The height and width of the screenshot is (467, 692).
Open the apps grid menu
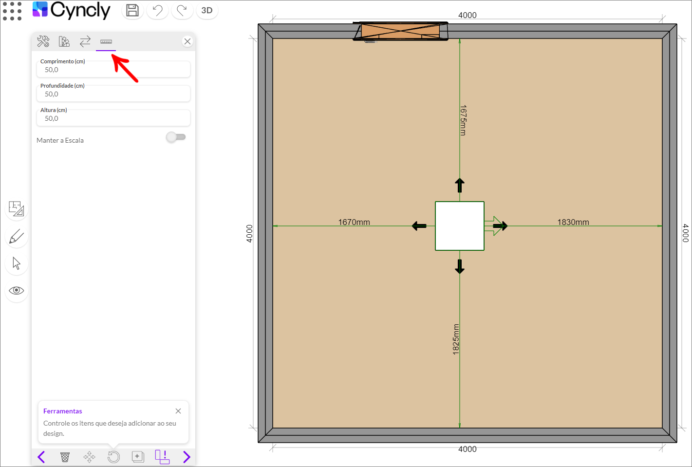click(12, 11)
